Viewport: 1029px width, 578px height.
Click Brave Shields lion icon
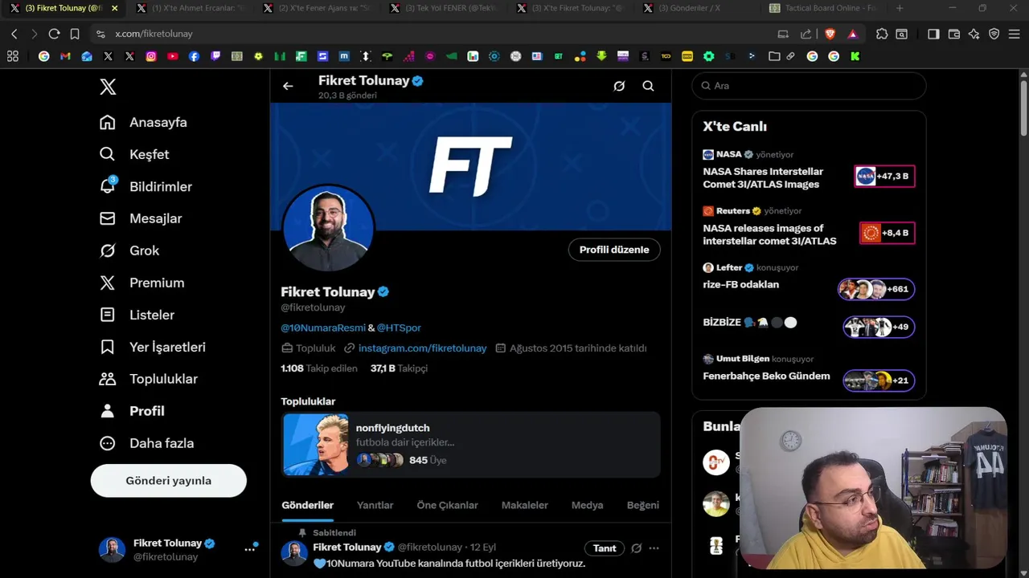[830, 34]
